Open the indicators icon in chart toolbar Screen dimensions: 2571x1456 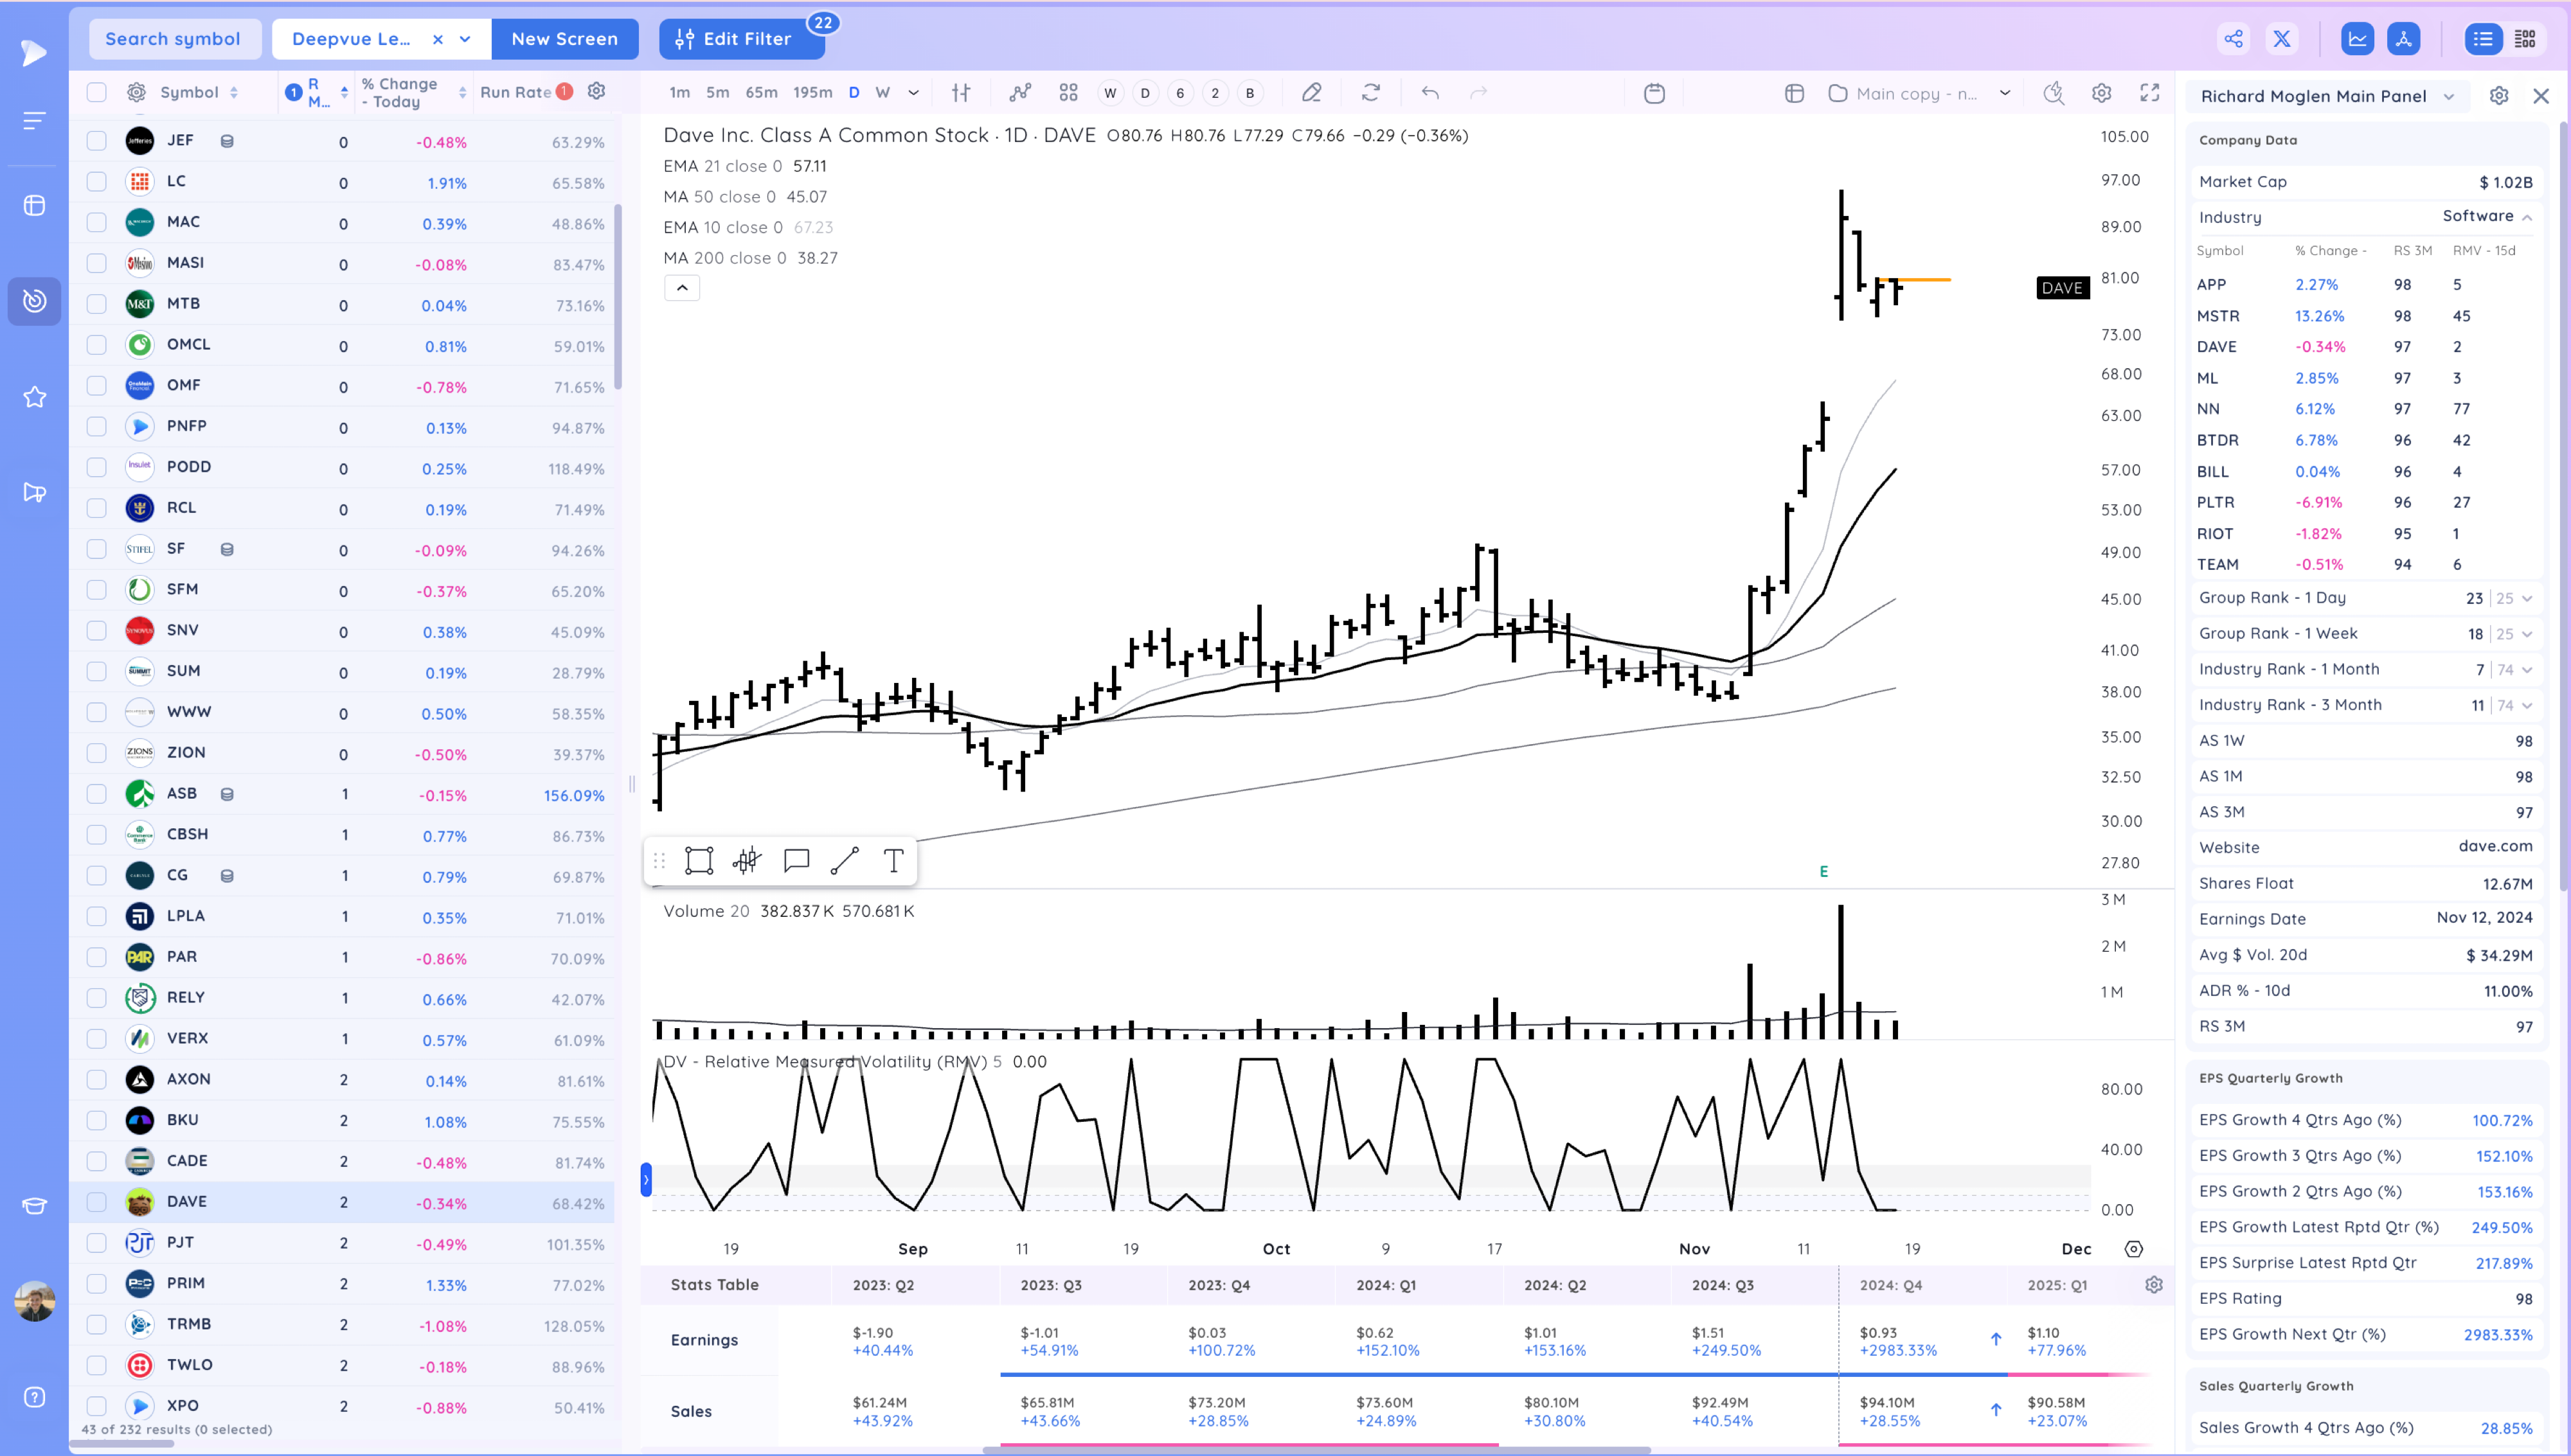pos(1020,93)
